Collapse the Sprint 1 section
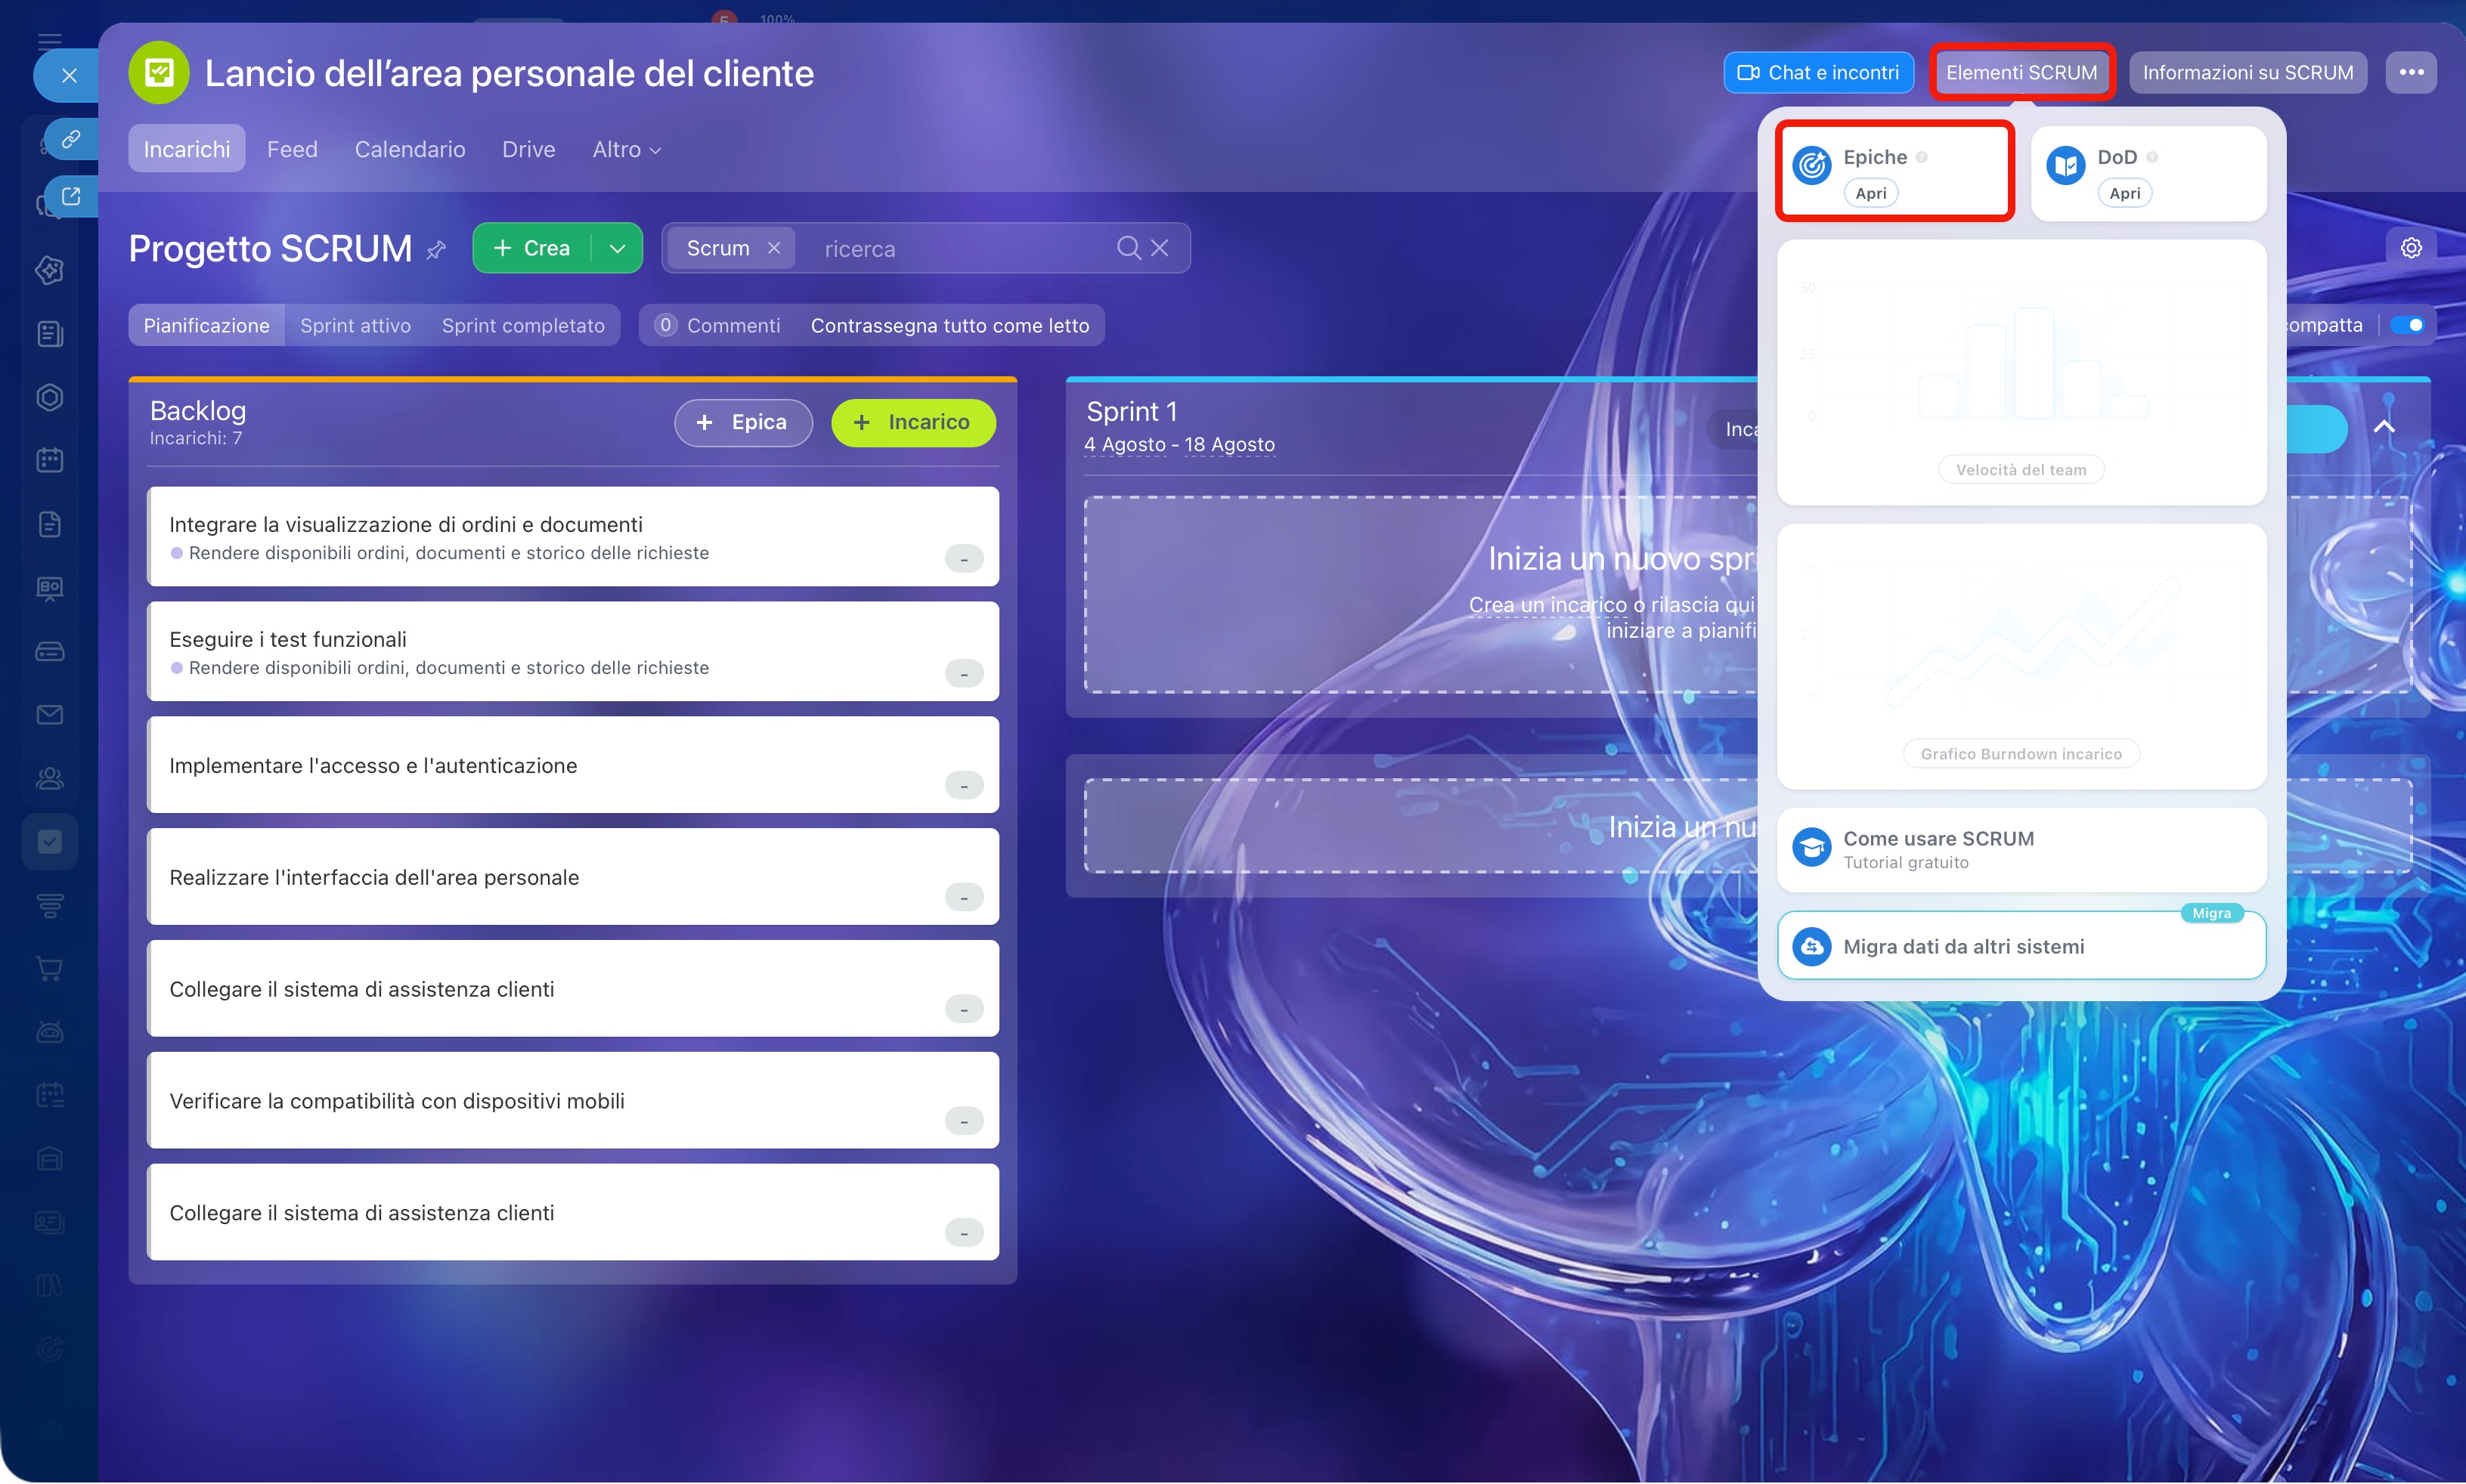Screen dimensions: 2466x1484 click(x=2385, y=427)
